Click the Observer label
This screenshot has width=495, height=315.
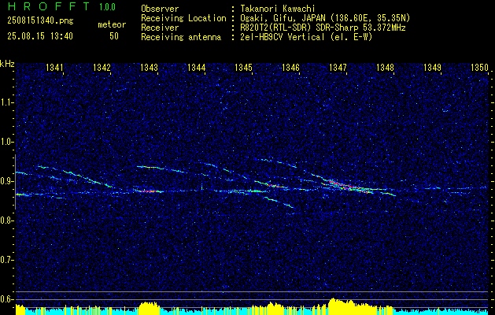(160, 9)
